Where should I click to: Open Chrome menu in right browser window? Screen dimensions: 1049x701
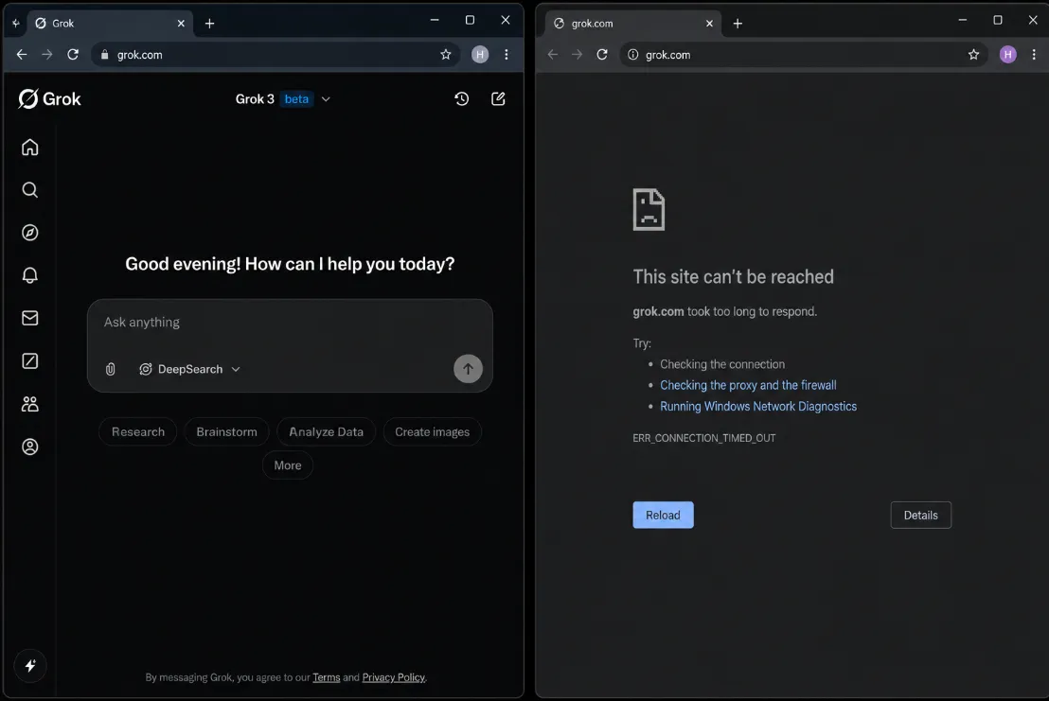[x=1034, y=55]
